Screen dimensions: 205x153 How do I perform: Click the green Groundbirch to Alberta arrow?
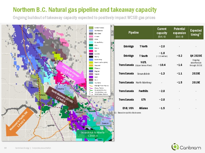(x=94, y=134)
